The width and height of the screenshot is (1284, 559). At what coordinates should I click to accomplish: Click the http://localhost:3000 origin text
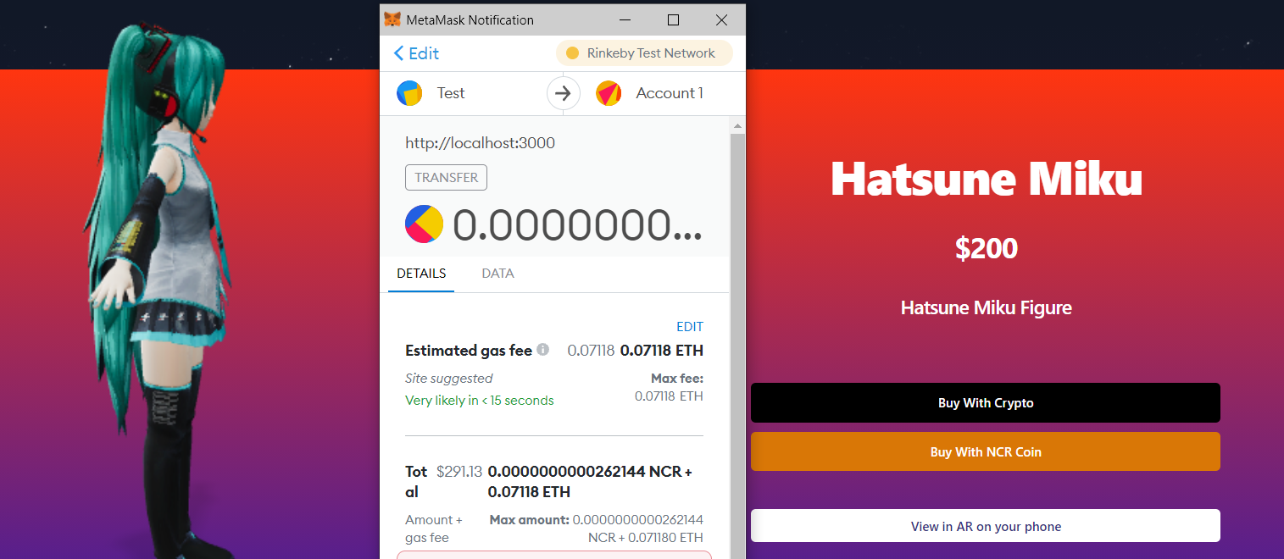coord(480,143)
